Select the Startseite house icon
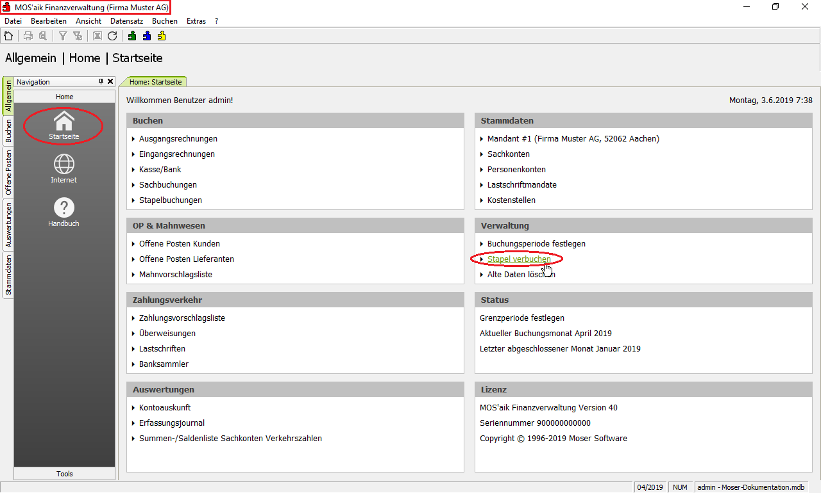The height and width of the screenshot is (493, 821). (64, 125)
